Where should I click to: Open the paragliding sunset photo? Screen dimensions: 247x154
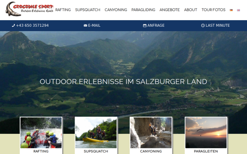coord(206,133)
